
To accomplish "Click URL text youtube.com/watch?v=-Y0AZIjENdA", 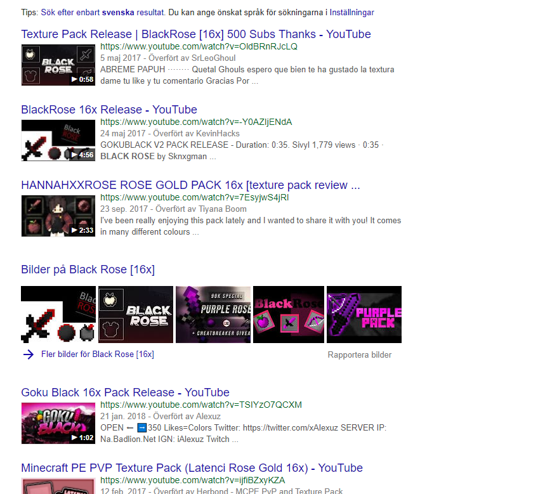I will (196, 122).
